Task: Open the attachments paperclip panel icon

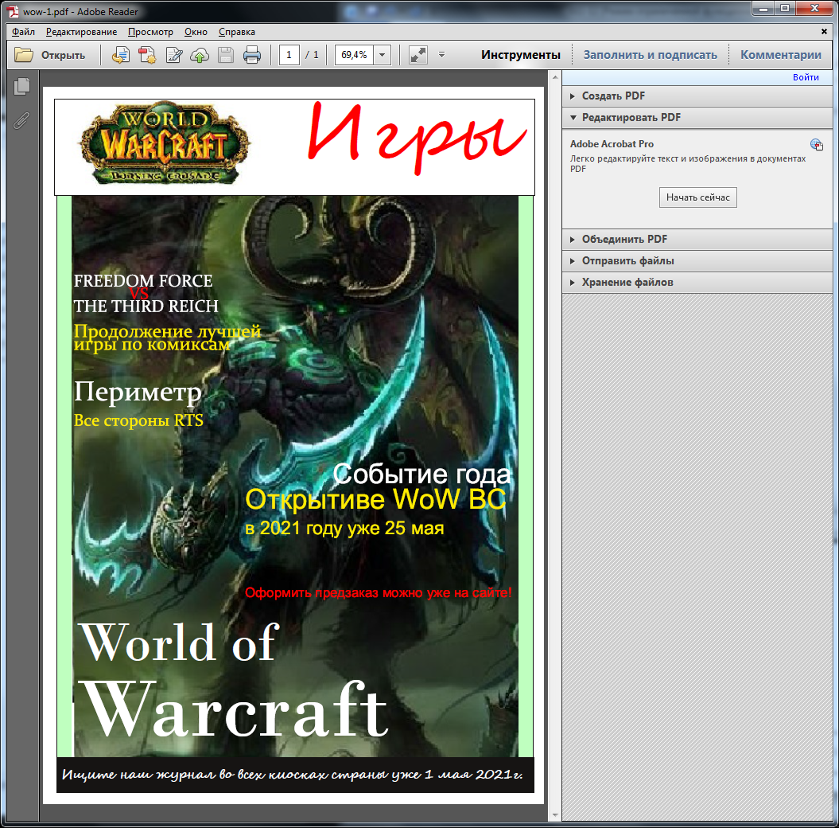Action: pos(21,120)
